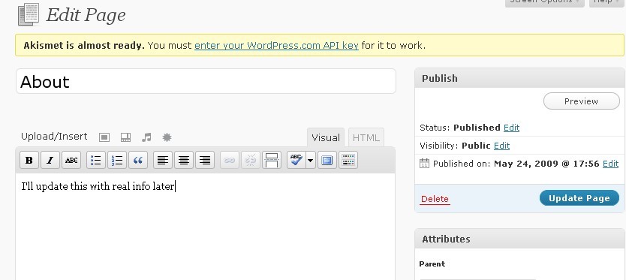The height and width of the screenshot is (280, 626).
Task: Switch to the HTML editor tab
Action: pos(366,138)
